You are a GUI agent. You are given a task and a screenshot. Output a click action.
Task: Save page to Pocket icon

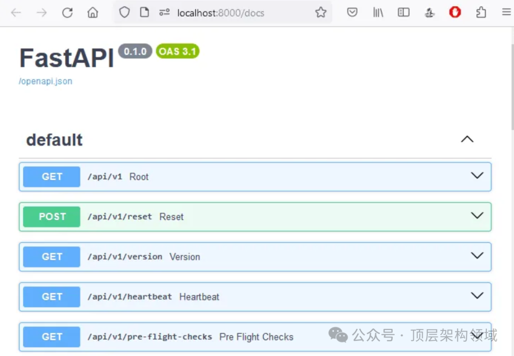coord(352,12)
